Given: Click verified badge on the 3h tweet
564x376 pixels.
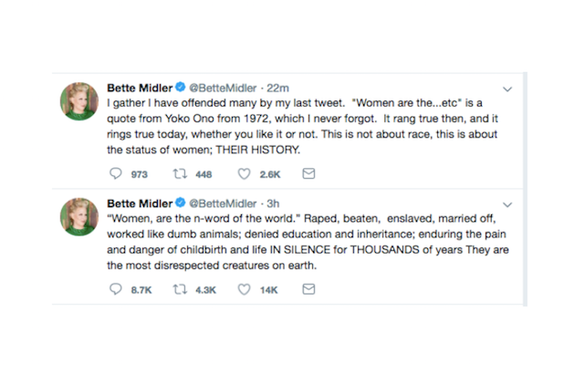Looking at the screenshot, I should [x=183, y=204].
